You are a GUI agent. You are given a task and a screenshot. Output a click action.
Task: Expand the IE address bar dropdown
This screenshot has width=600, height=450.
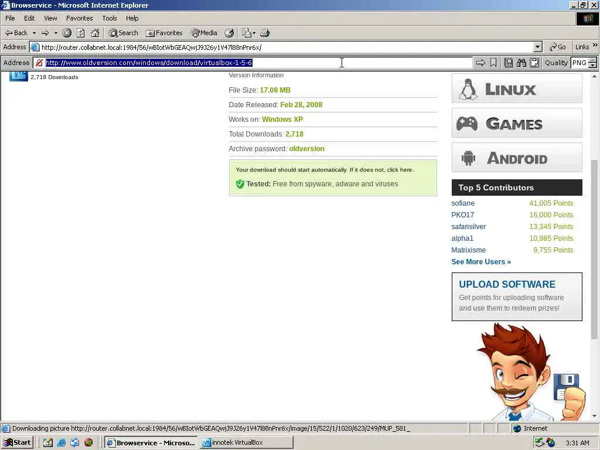click(x=538, y=47)
